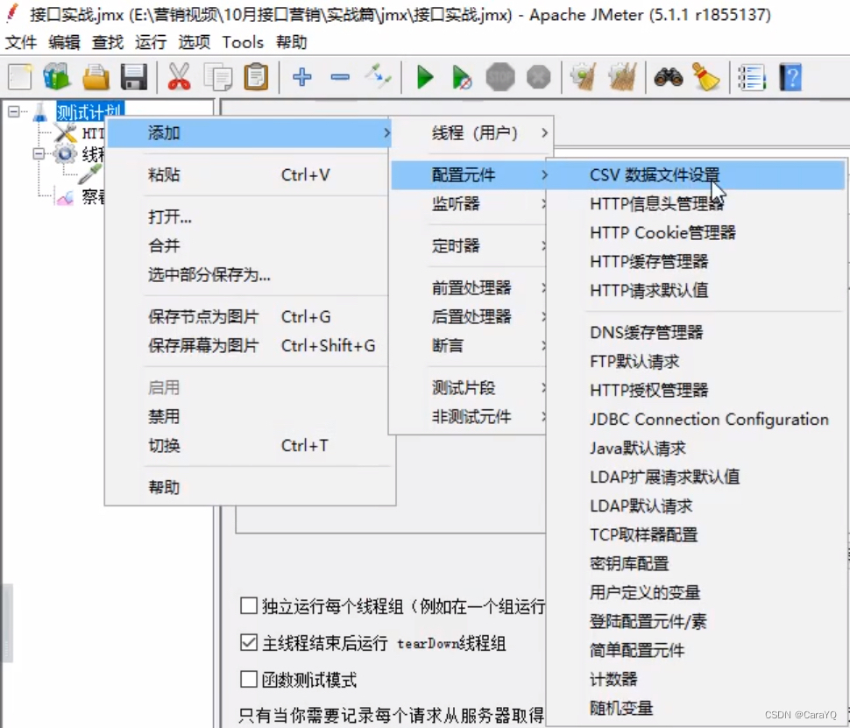Select HTTP信息头管理器 config element

(696, 204)
